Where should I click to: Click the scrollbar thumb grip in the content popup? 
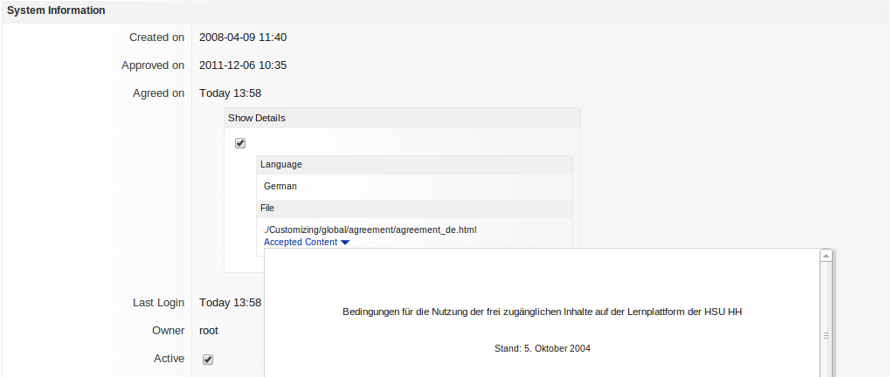click(x=825, y=334)
